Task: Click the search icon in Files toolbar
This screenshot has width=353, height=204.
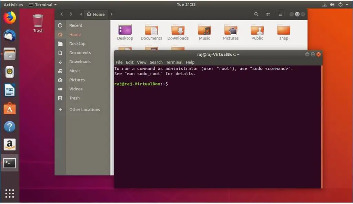Action: pos(256,14)
